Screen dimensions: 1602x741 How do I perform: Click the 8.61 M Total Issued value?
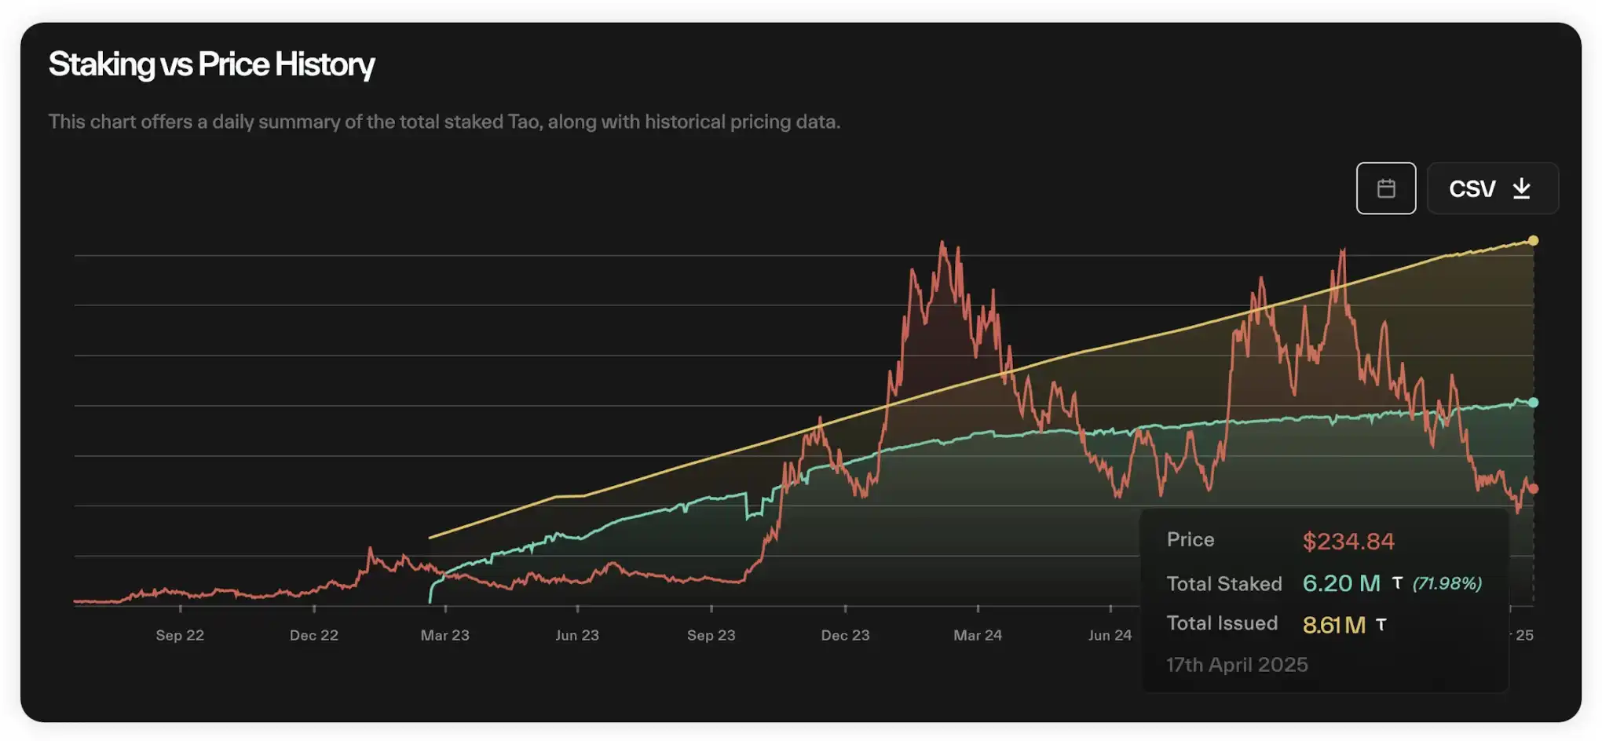point(1334,625)
